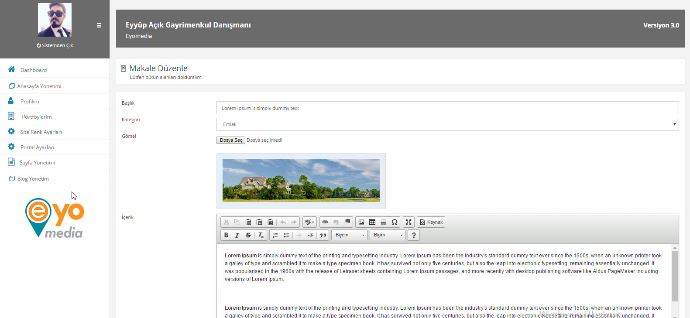The height and width of the screenshot is (318, 690).
Task: Click the Redo arrow in editor
Action: pyautogui.click(x=294, y=222)
